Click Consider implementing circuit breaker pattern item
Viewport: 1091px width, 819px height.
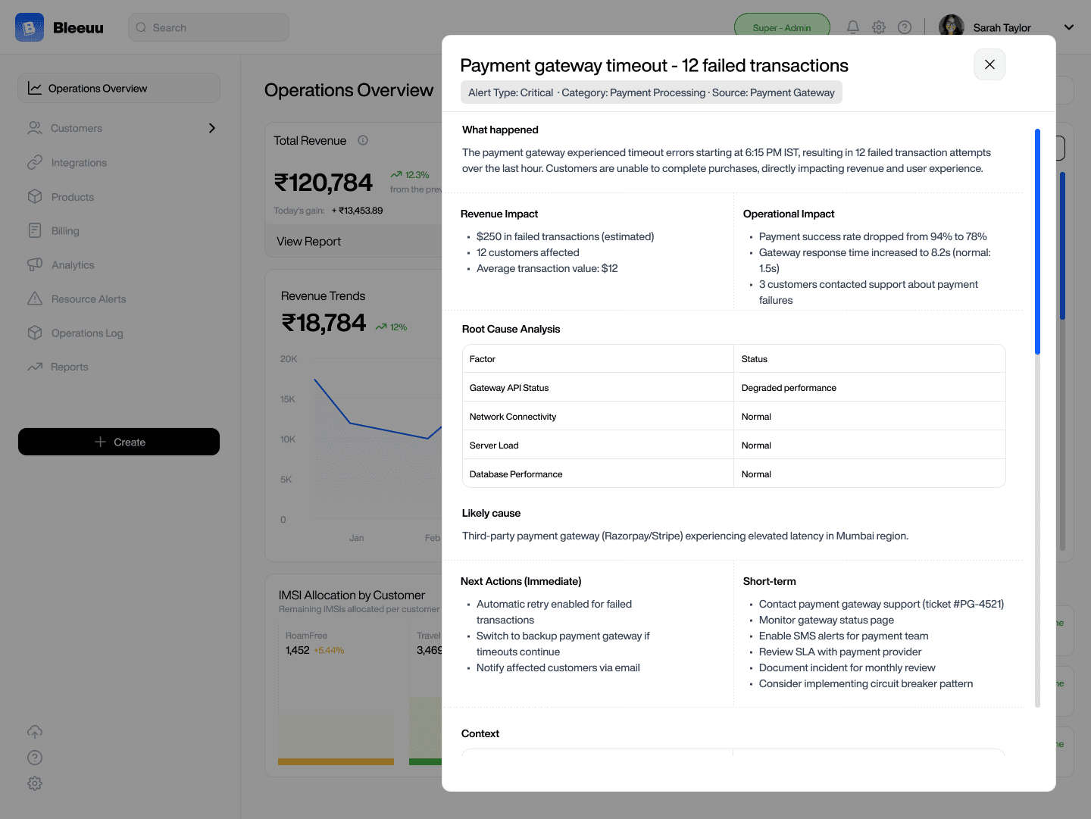point(866,683)
